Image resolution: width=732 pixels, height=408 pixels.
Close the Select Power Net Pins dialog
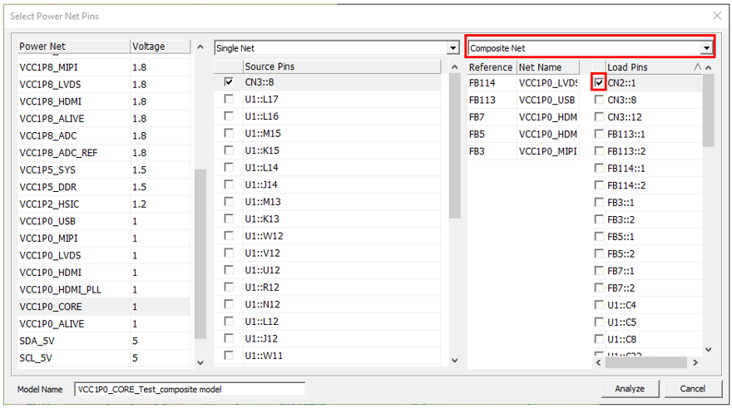(x=717, y=16)
